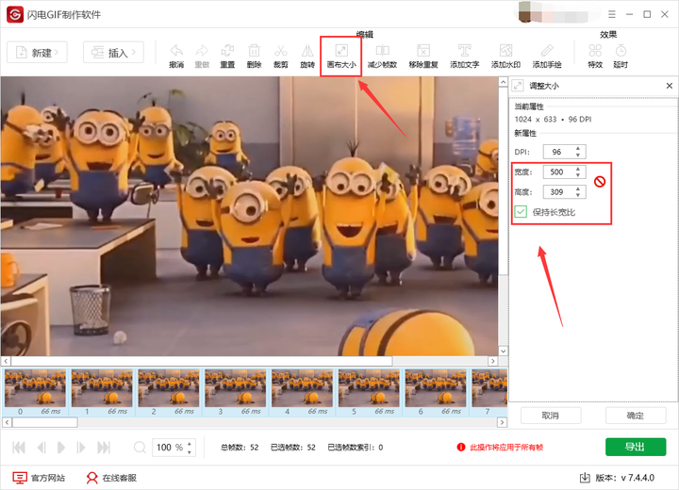Click the Redo (重做) tool
Image resolution: width=679 pixels, height=490 pixels.
(x=202, y=56)
